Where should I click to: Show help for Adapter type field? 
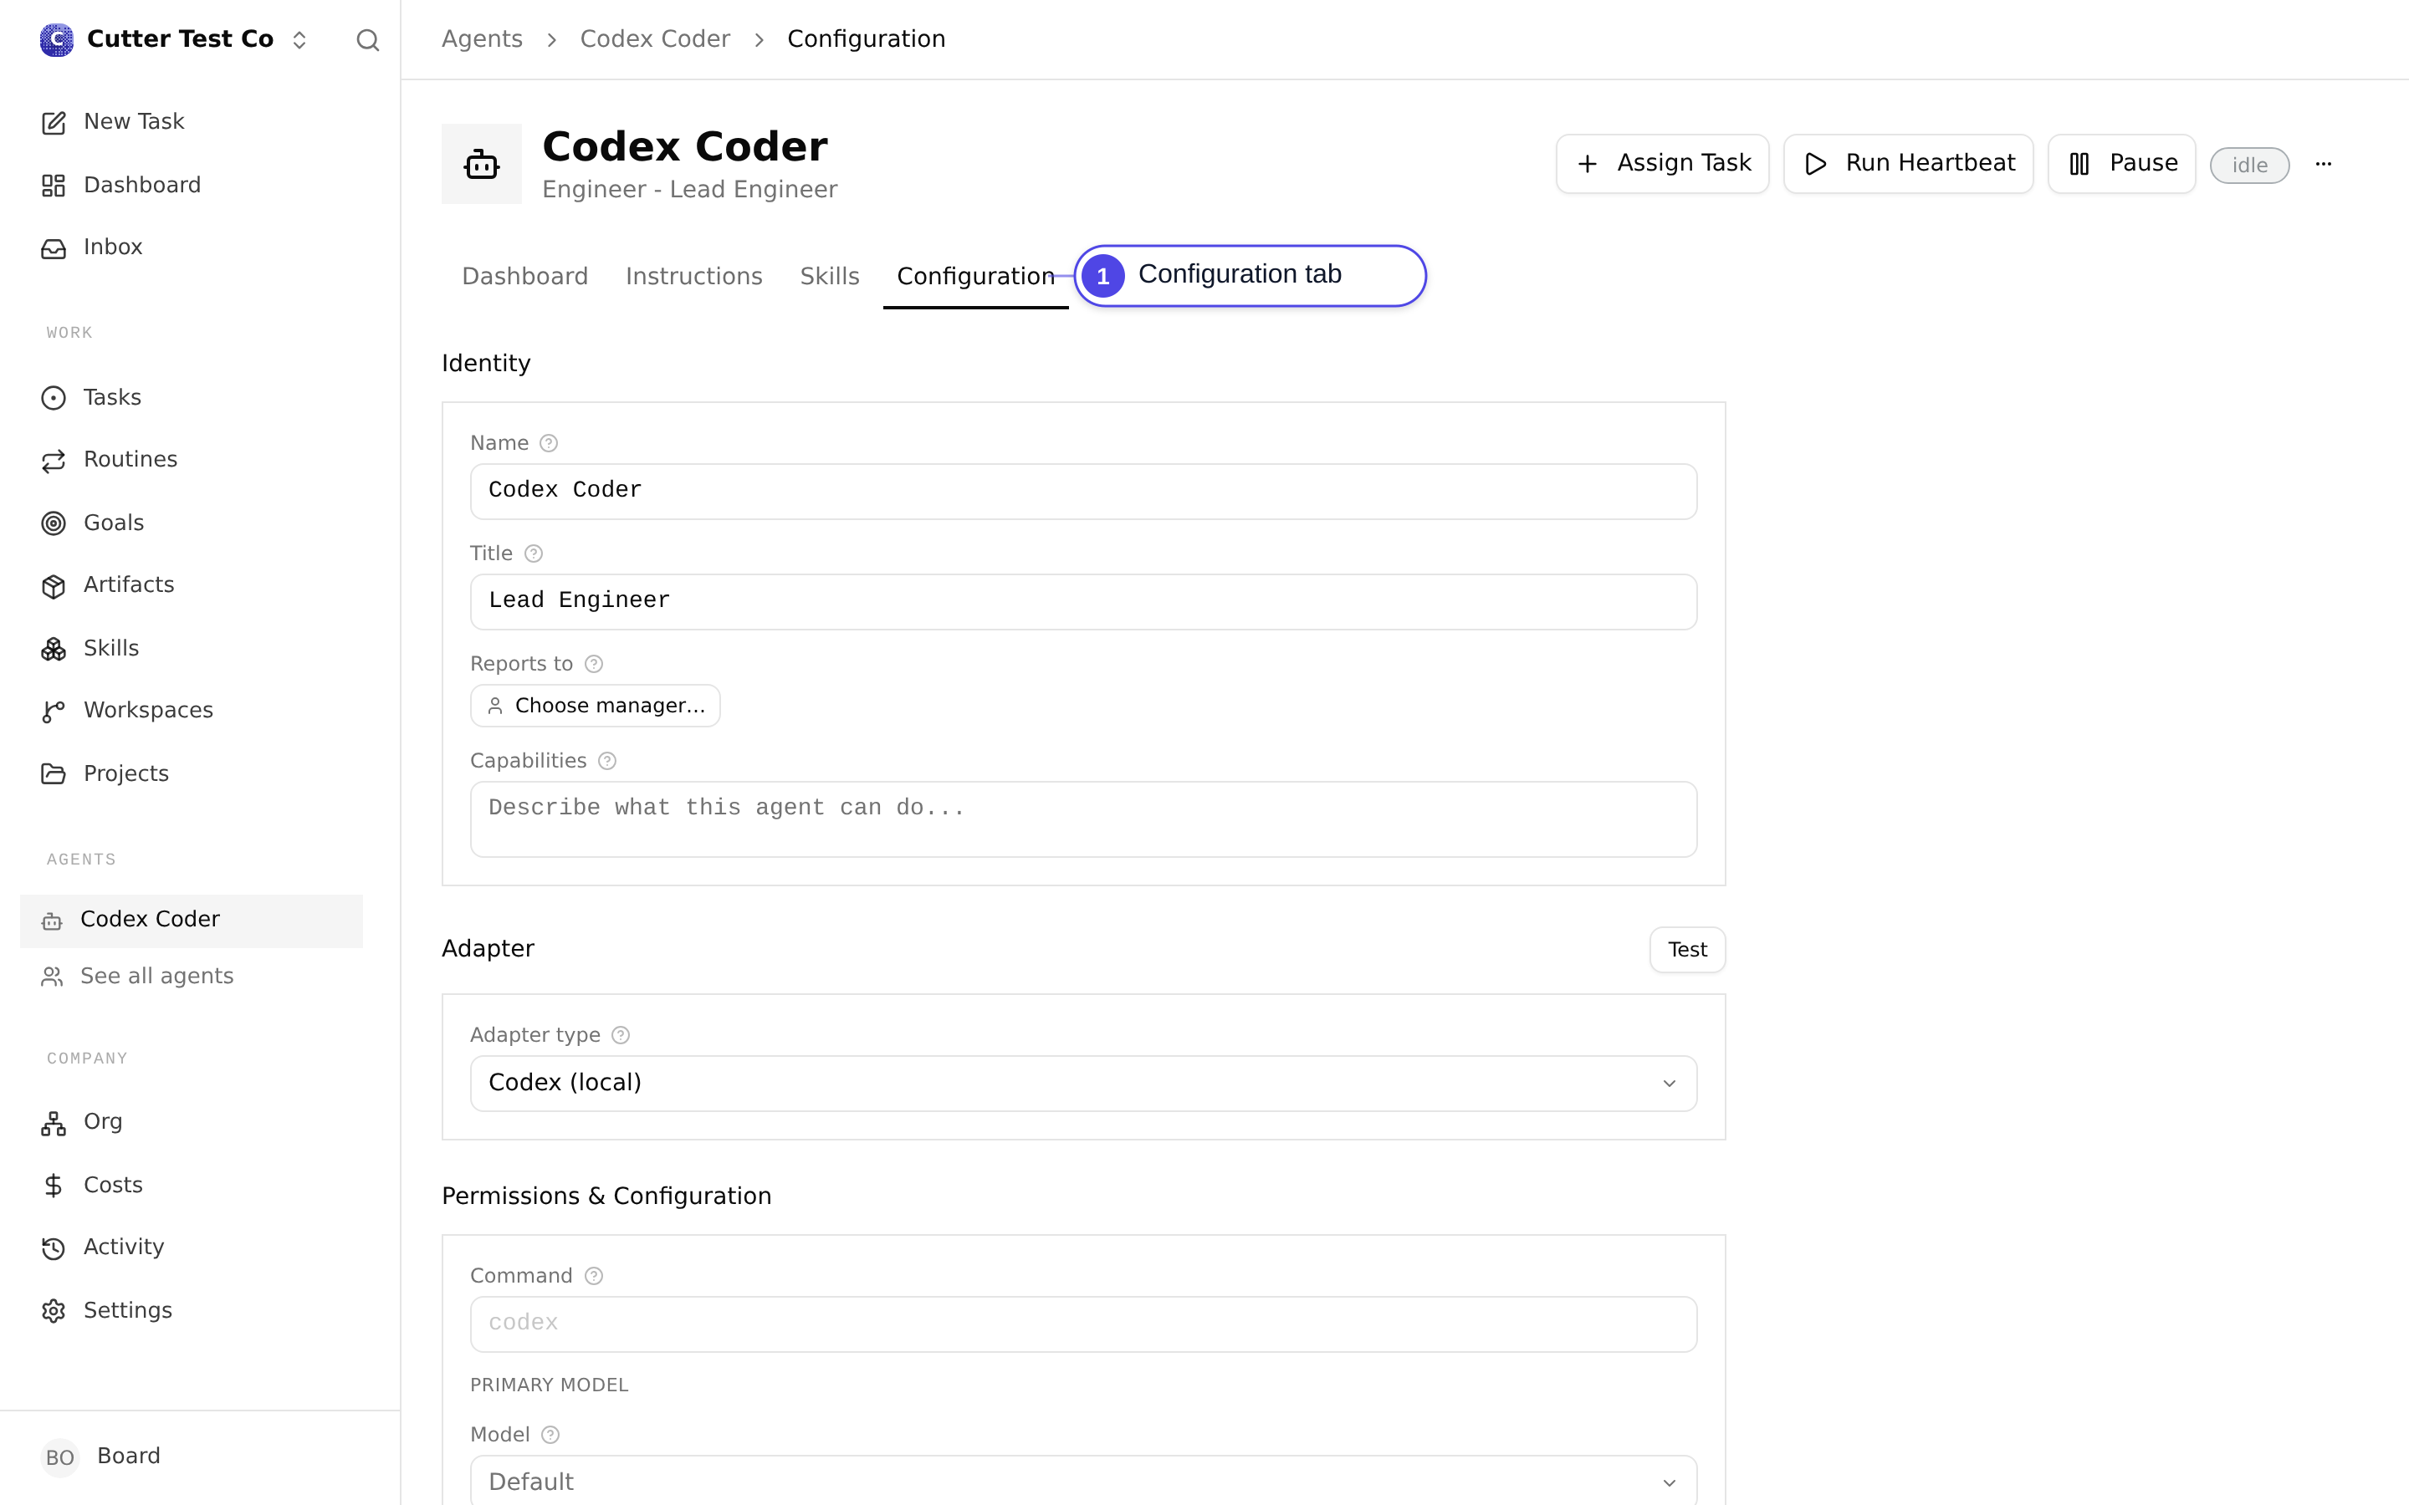pyautogui.click(x=621, y=1035)
